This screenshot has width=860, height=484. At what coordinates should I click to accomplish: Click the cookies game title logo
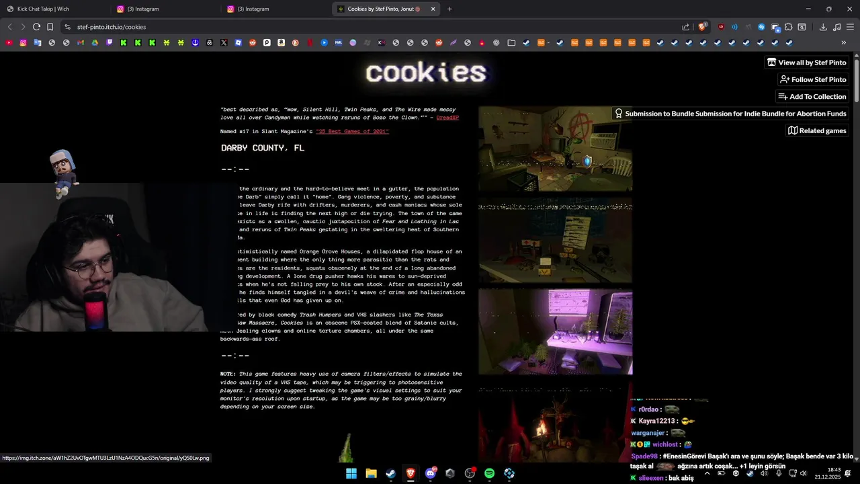426,73
